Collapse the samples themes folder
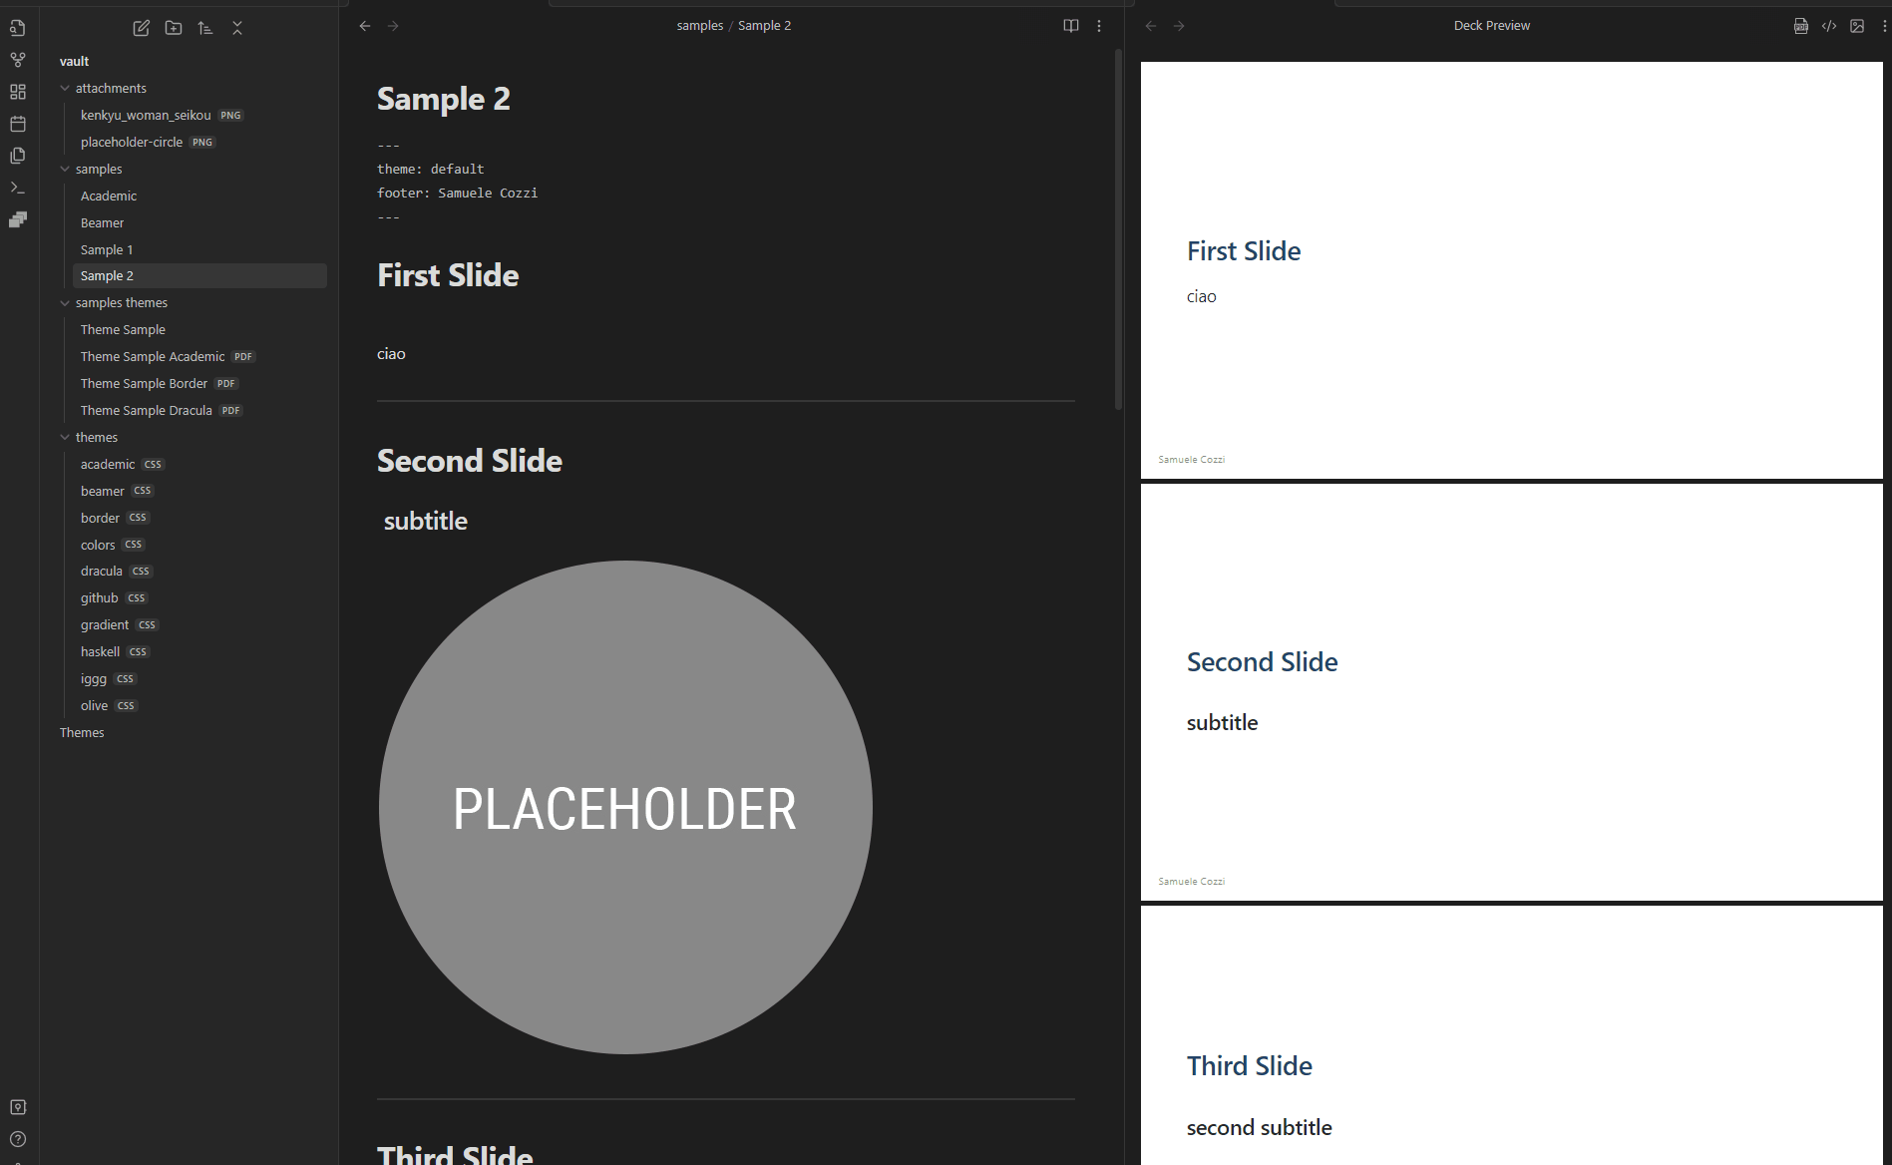Image resolution: width=1892 pixels, height=1165 pixels. tap(65, 303)
